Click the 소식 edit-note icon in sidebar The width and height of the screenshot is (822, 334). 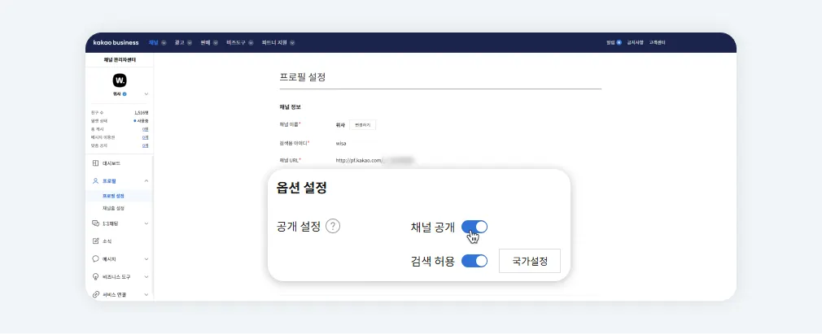click(95, 241)
